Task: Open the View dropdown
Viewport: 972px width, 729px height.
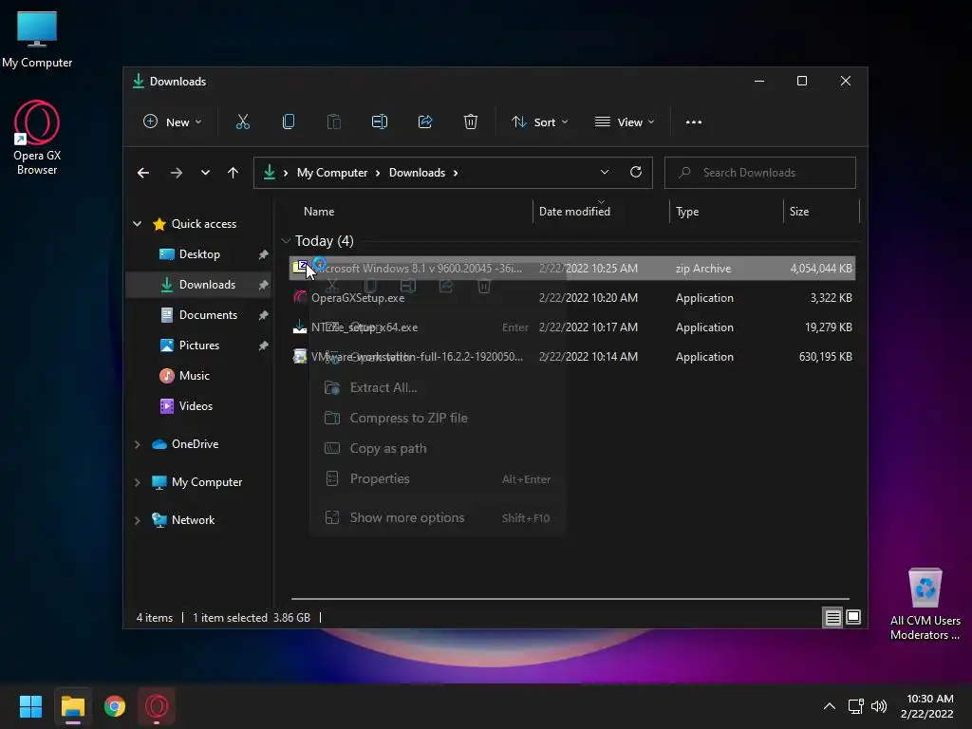Action: point(625,122)
